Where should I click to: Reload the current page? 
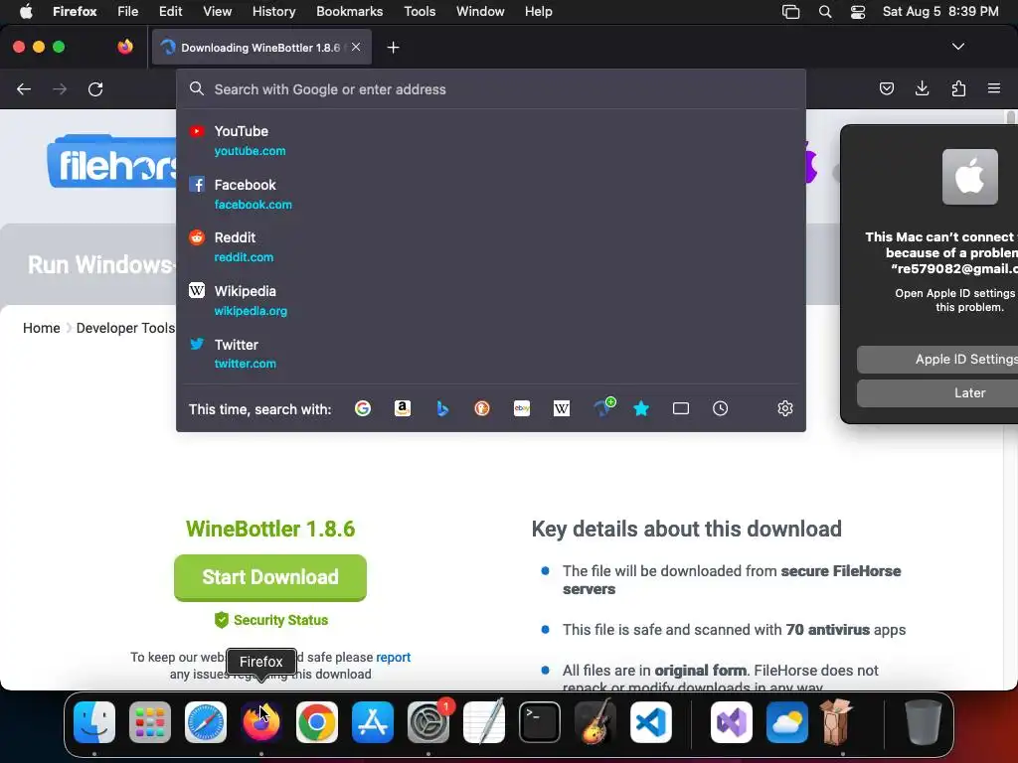pyautogui.click(x=95, y=88)
